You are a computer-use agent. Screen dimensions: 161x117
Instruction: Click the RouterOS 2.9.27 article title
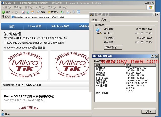[x=29, y=96]
